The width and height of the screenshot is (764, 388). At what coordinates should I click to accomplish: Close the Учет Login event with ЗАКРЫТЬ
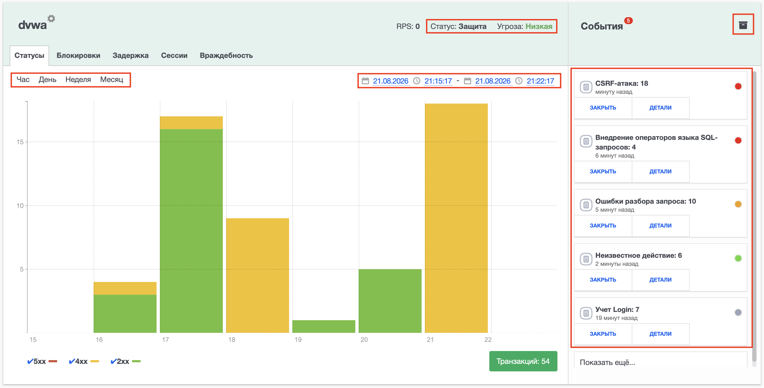[603, 334]
